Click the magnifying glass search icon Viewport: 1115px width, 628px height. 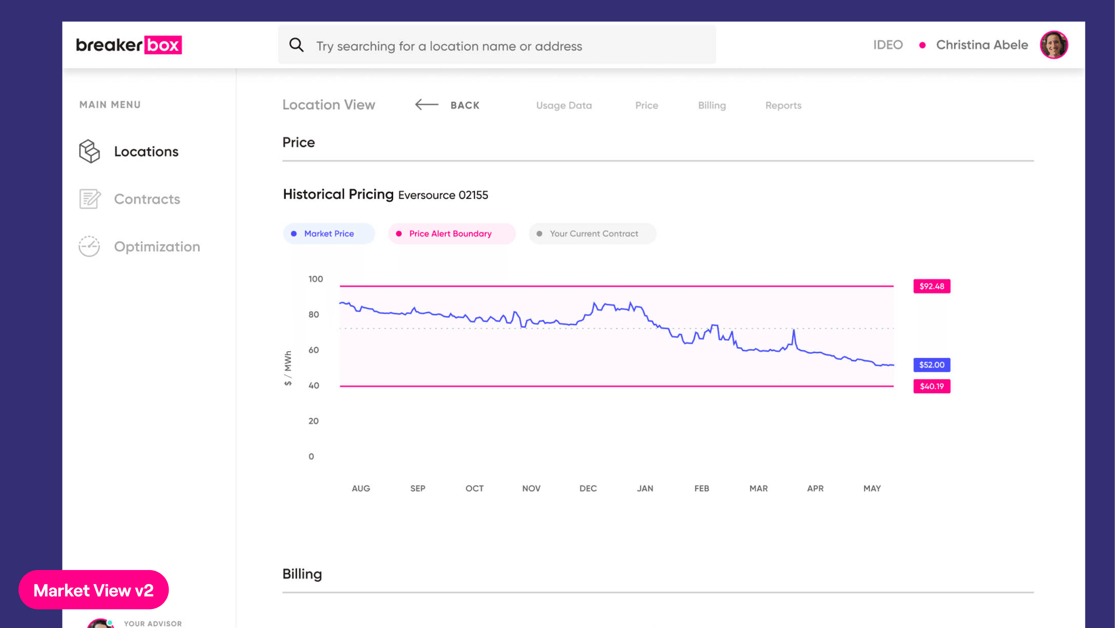click(x=297, y=45)
